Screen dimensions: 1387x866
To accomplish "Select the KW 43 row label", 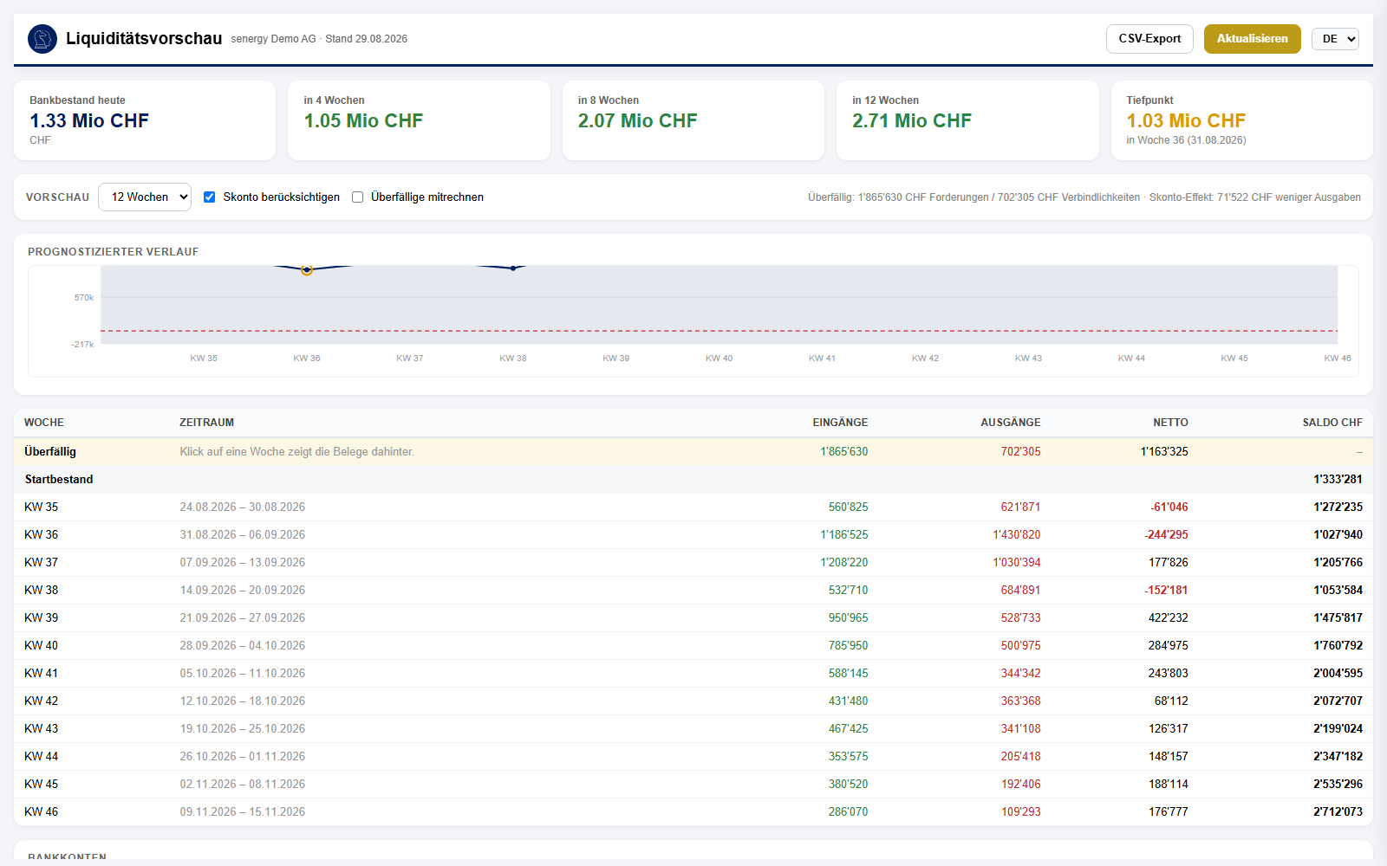I will click(x=42, y=729).
